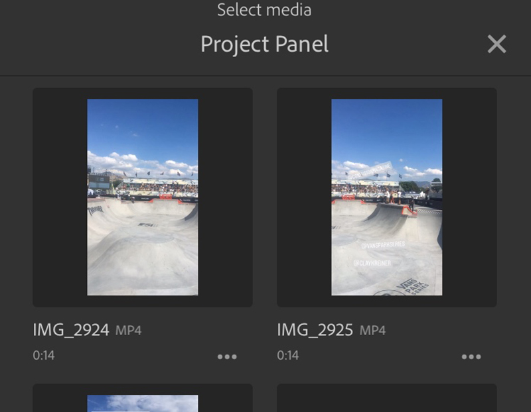
Task: Click the Vans Park Series logo in IMG_2925
Action: tap(415, 285)
